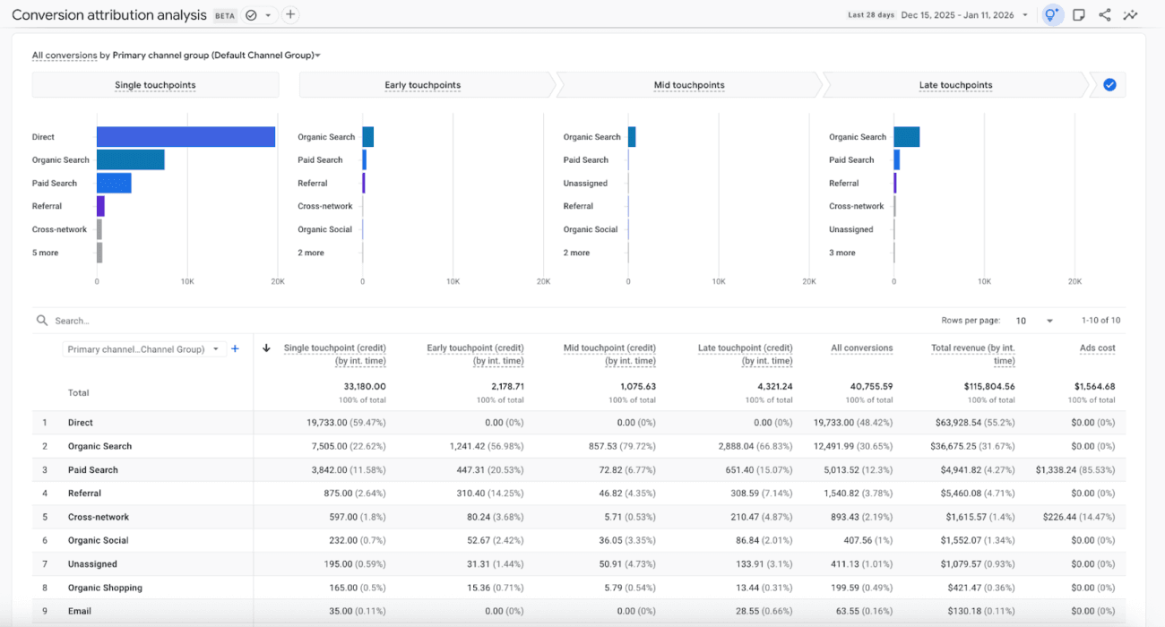Click the search magnifier in the table toolbar
This screenshot has height=627, width=1165.
coord(41,320)
